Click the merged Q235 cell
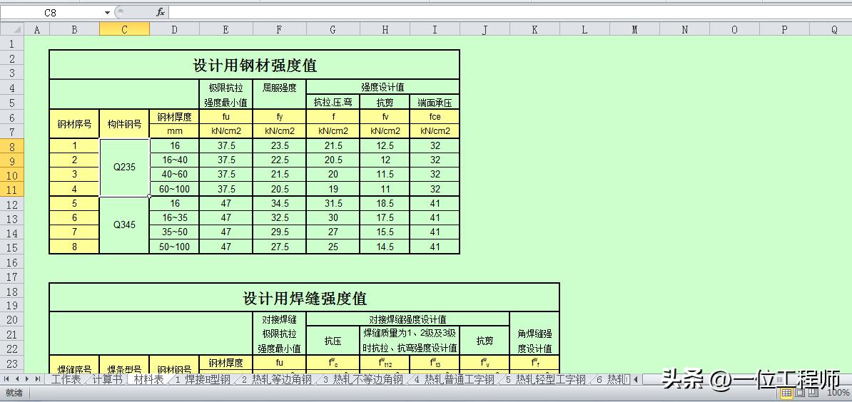852x402 pixels. [x=124, y=167]
